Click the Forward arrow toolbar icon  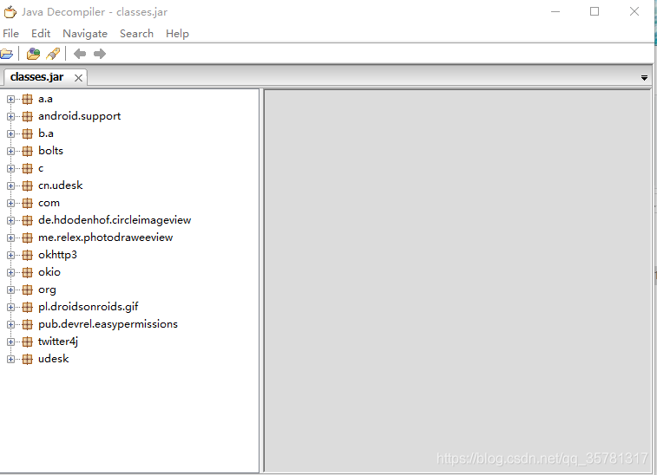[x=99, y=54]
